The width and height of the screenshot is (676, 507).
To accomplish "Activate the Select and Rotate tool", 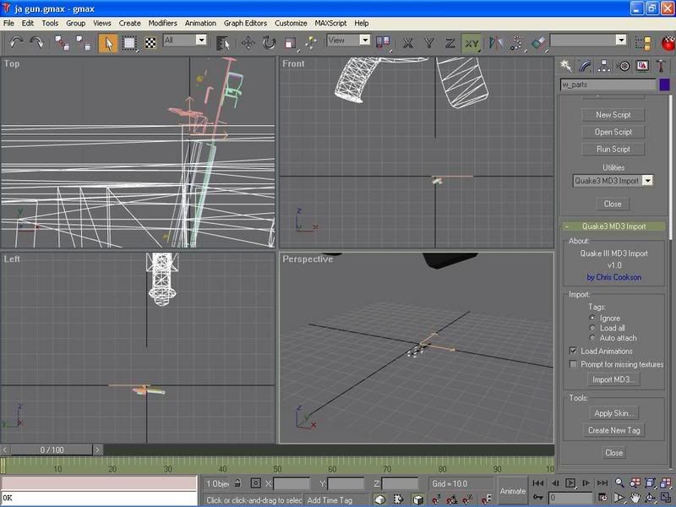I will [x=269, y=43].
